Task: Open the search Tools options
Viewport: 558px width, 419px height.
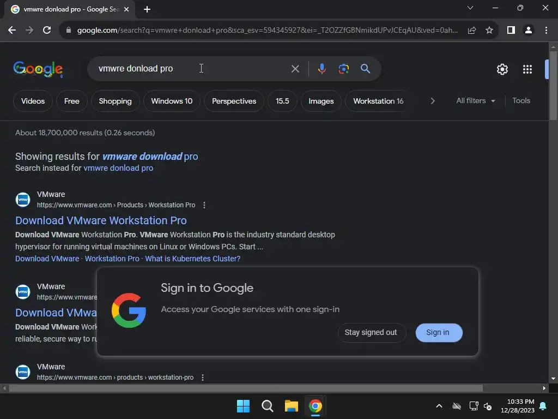Action: pos(521,101)
